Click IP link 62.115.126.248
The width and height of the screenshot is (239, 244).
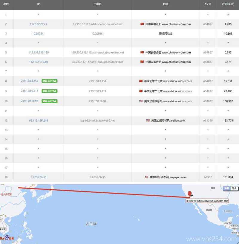click(38, 121)
